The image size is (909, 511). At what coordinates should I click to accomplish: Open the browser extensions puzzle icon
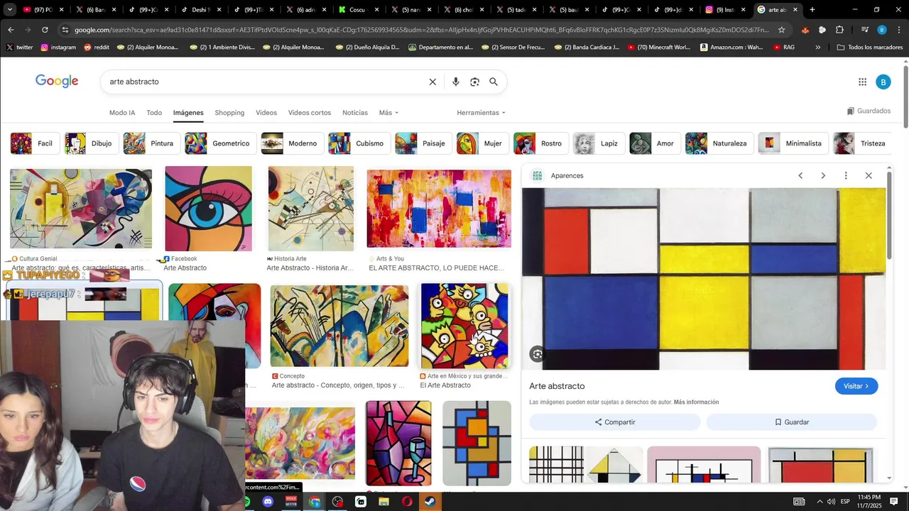(839, 30)
